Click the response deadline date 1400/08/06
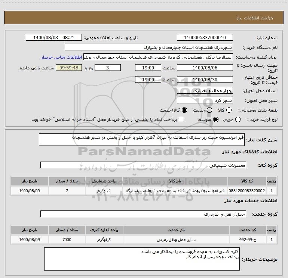The height and width of the screenshot is (278, 288). click(x=205, y=68)
